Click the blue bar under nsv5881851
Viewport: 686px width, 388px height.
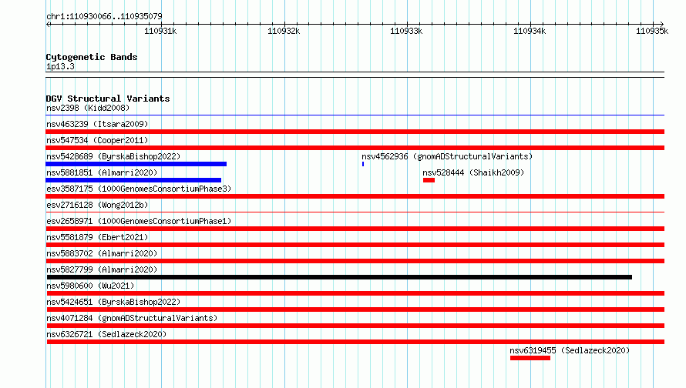point(133,180)
